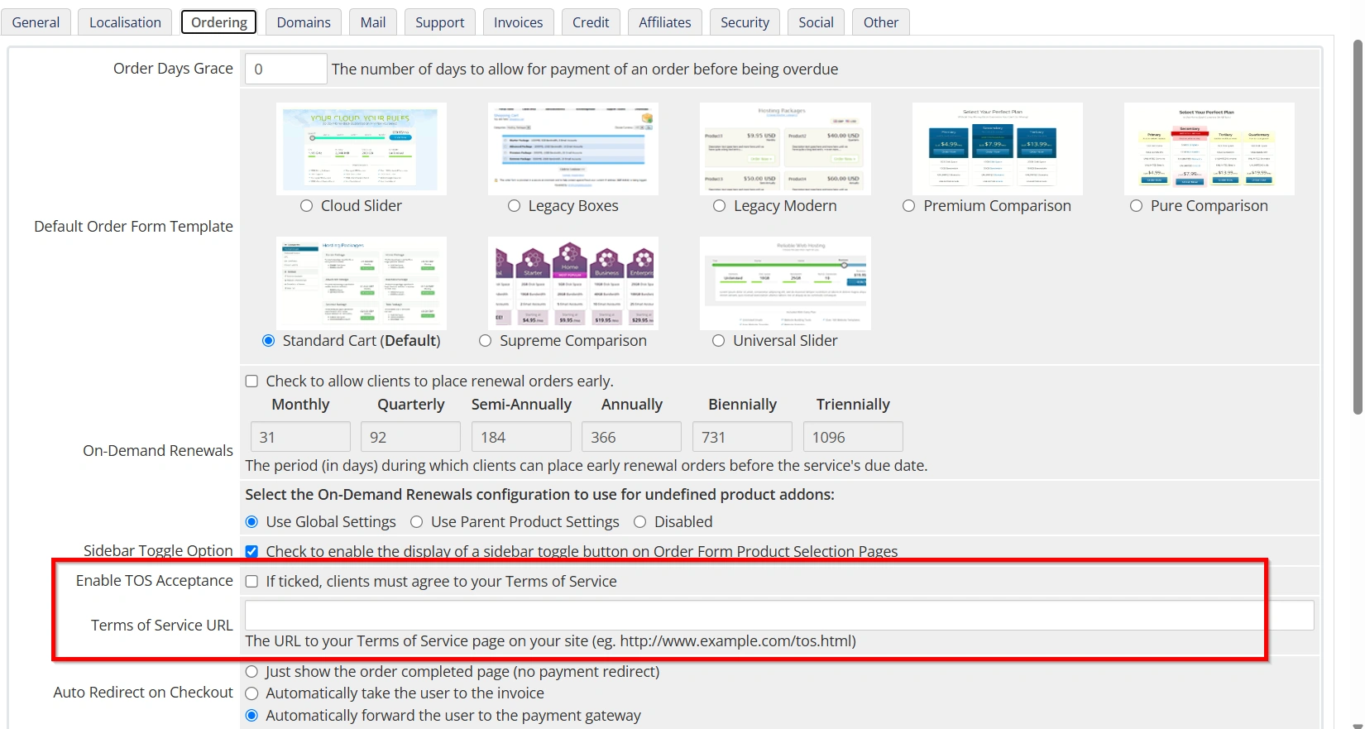Click the Semi-Annually renewal days field
1365x729 pixels.
pyautogui.click(x=521, y=437)
